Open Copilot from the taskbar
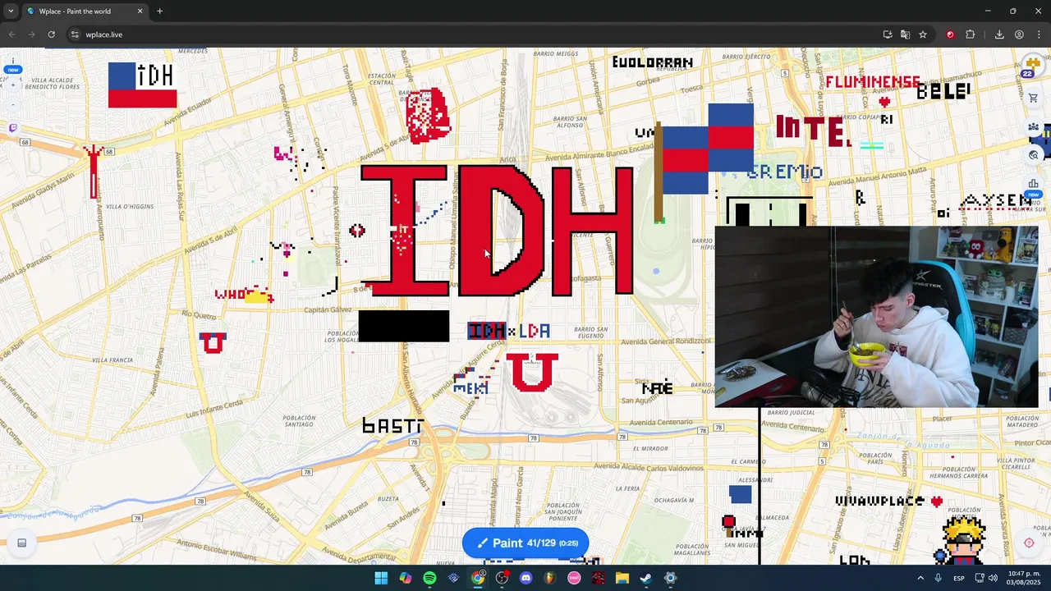 point(405,578)
